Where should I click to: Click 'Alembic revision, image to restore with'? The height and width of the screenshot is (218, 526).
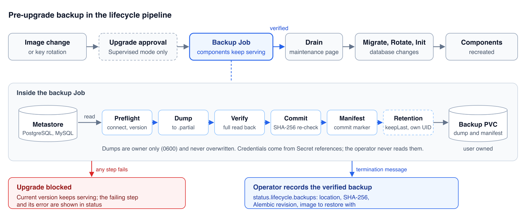tap(304, 205)
